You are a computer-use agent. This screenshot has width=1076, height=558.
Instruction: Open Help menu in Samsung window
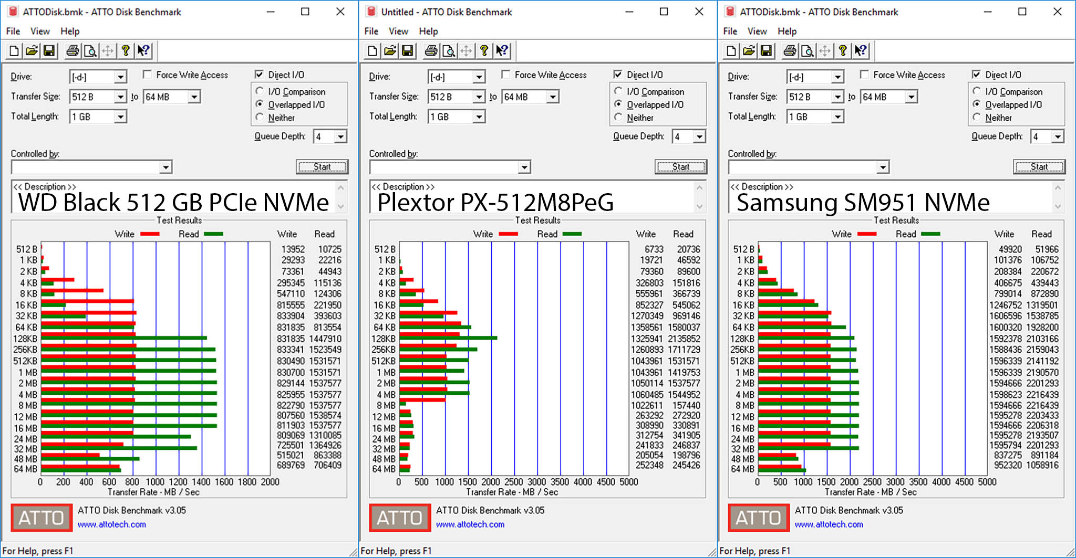point(787,31)
